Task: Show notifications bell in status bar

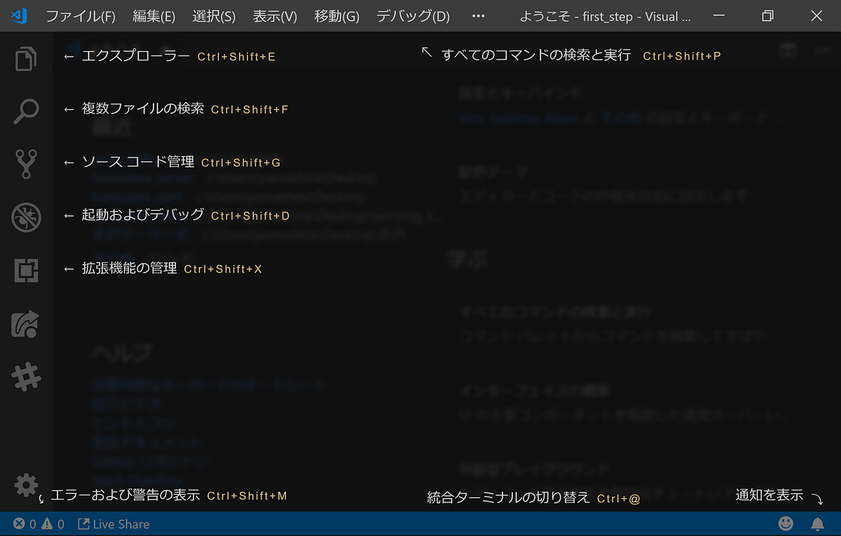Action: pos(817,524)
